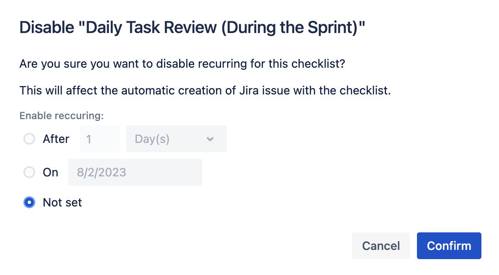Choose the "On" date radio option
The height and width of the screenshot is (275, 499).
point(29,172)
